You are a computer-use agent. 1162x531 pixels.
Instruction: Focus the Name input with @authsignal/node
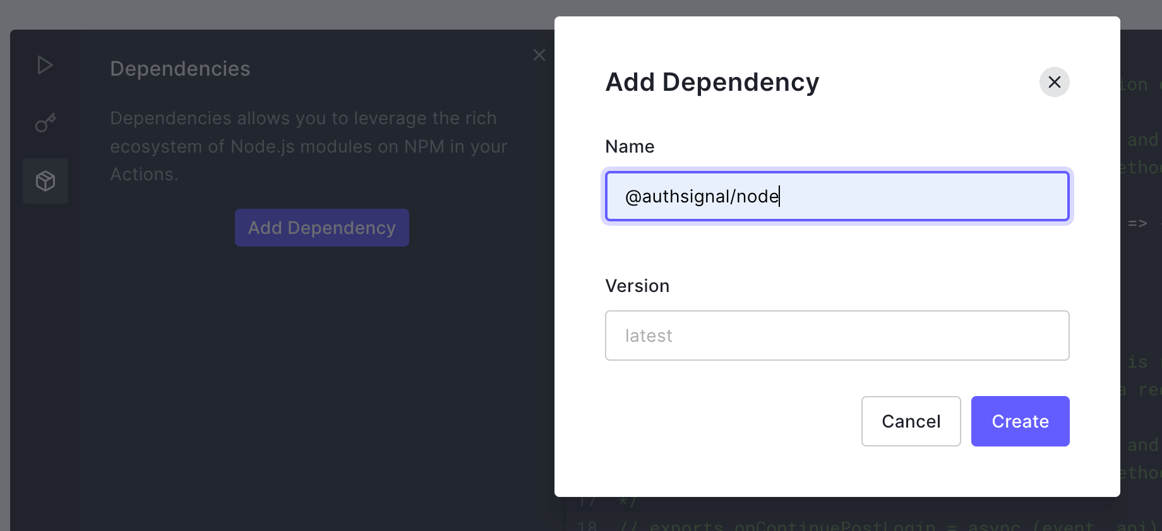click(837, 196)
